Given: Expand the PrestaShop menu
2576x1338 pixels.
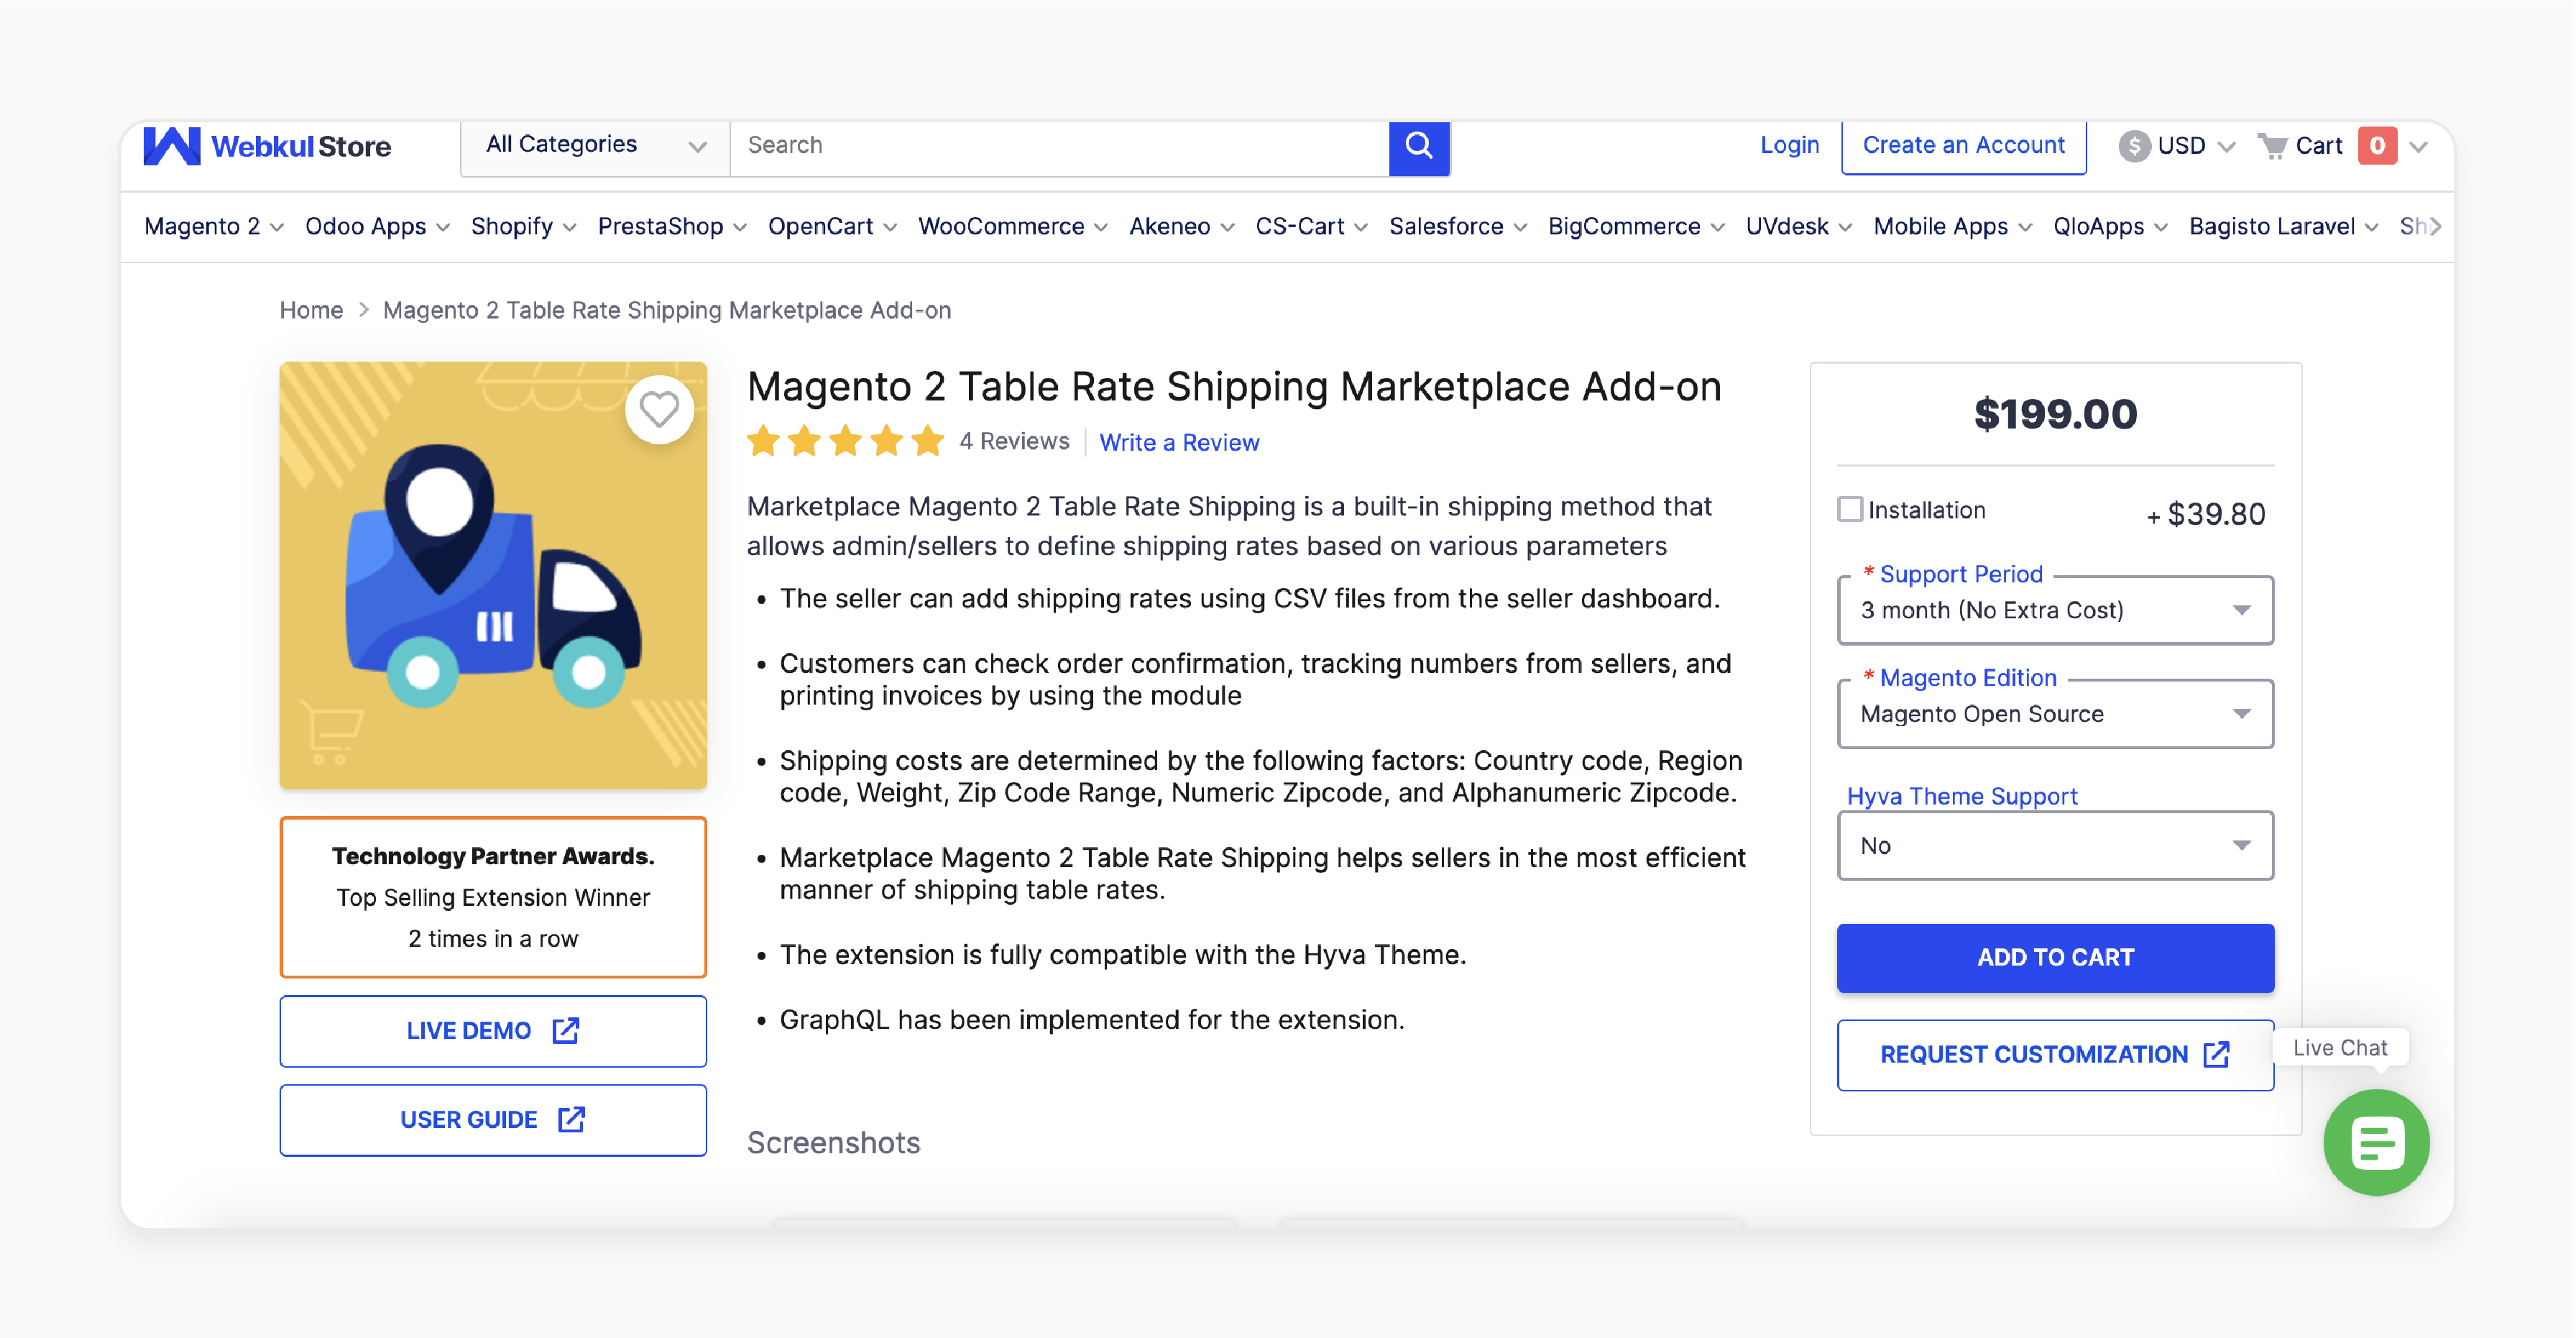Looking at the screenshot, I should pos(672,227).
